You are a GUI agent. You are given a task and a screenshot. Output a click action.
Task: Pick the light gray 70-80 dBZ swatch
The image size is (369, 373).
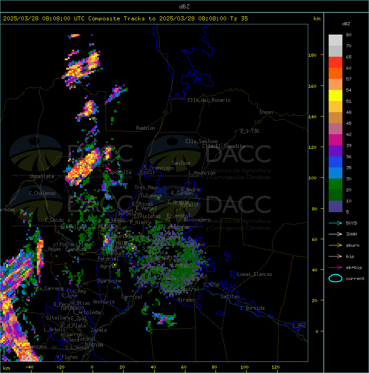(335, 40)
